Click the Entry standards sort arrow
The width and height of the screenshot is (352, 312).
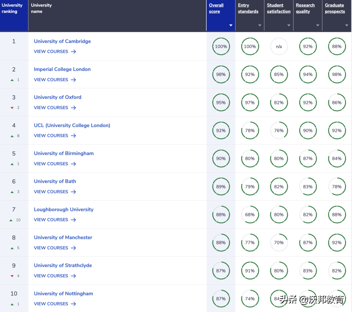pos(260,25)
